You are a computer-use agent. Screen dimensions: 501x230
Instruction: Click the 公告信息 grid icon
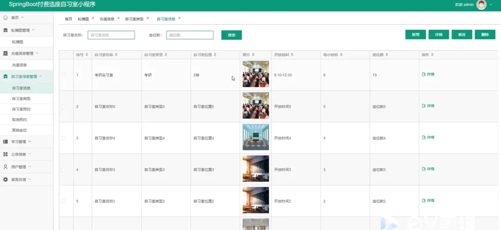6,154
